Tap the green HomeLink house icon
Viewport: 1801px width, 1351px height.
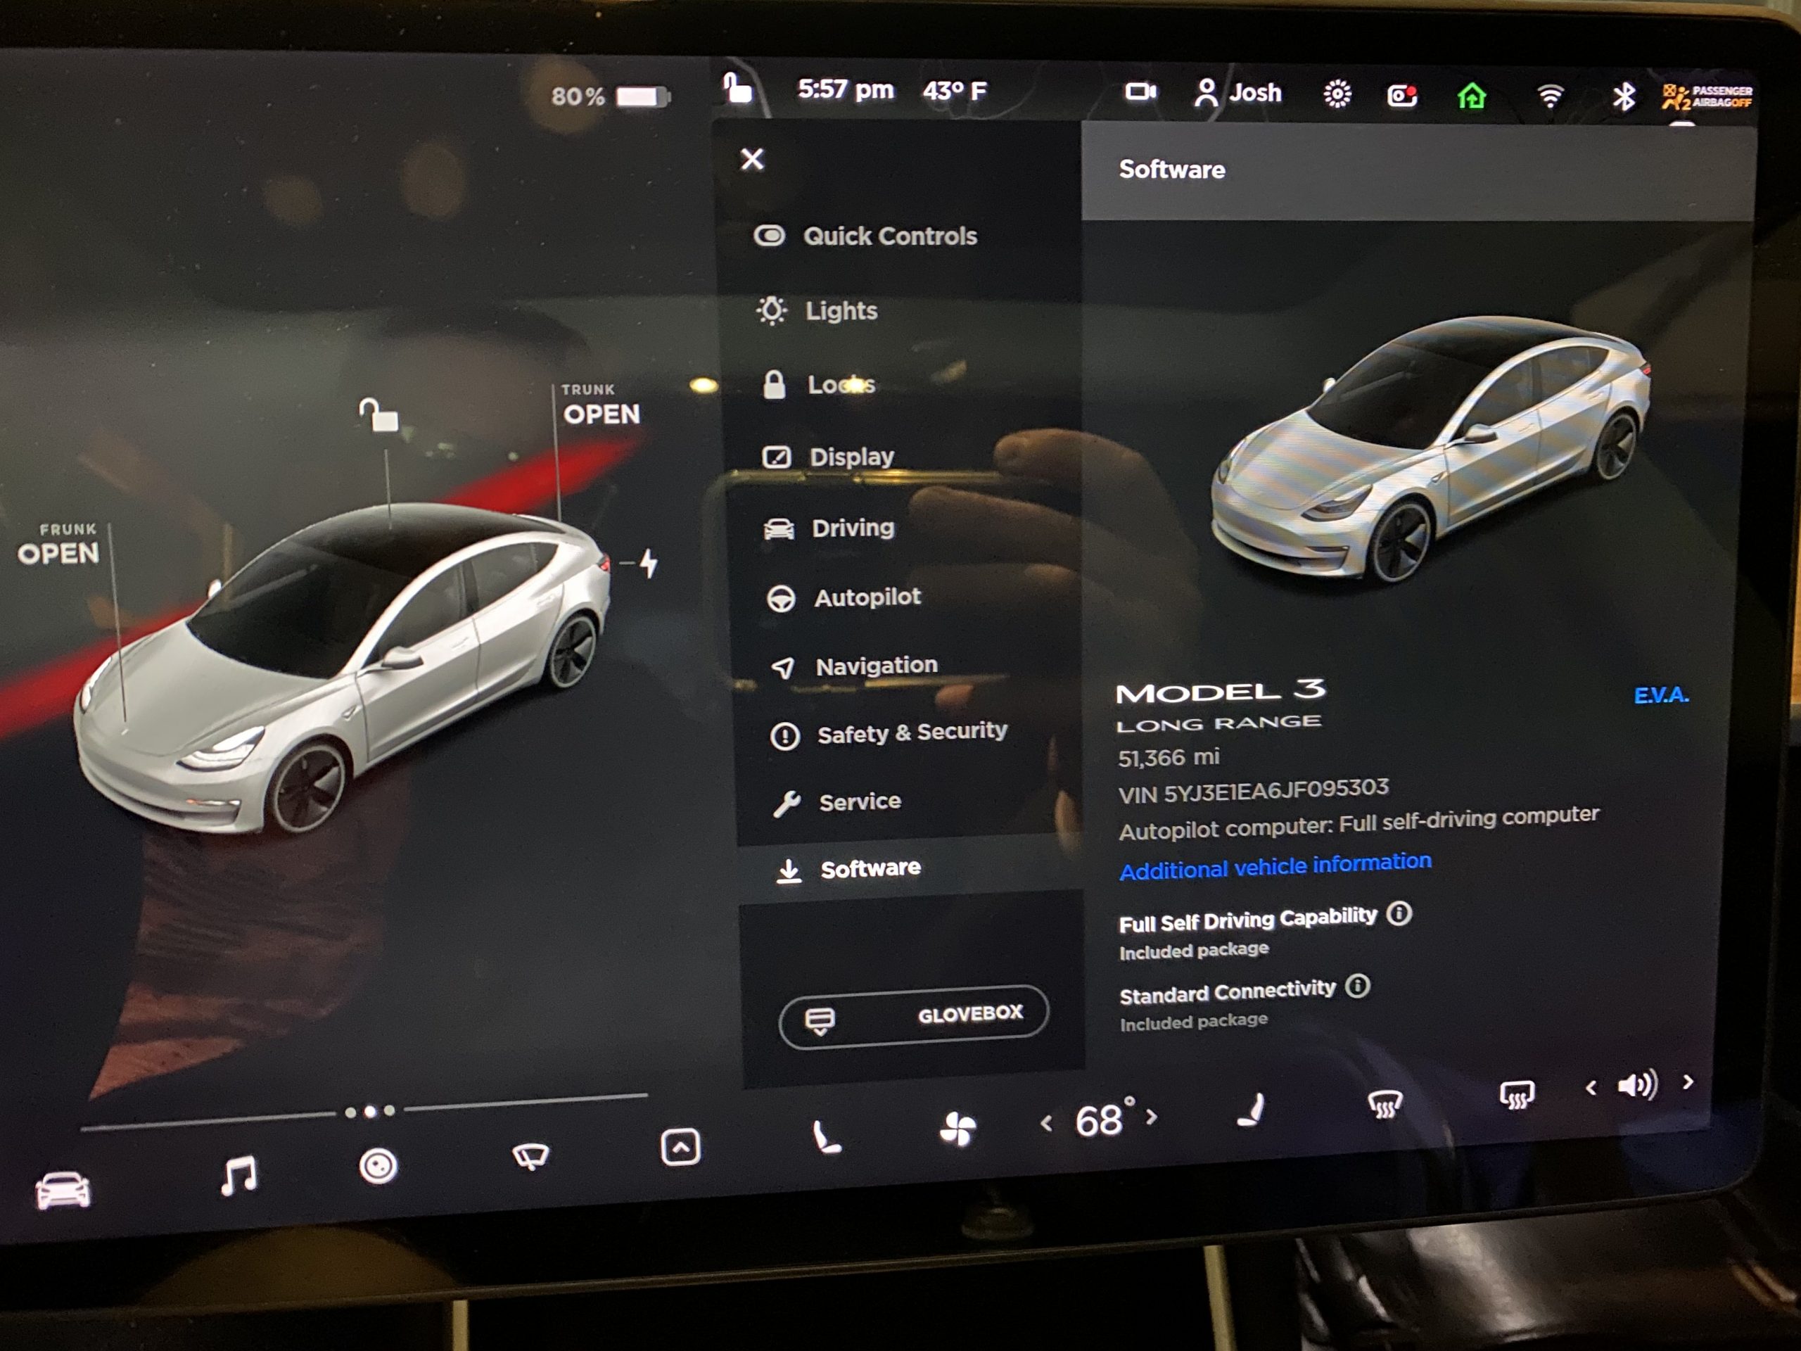point(1471,96)
